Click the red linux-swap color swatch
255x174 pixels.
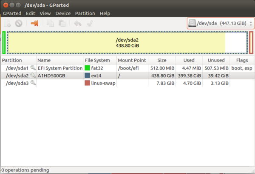(x=87, y=83)
